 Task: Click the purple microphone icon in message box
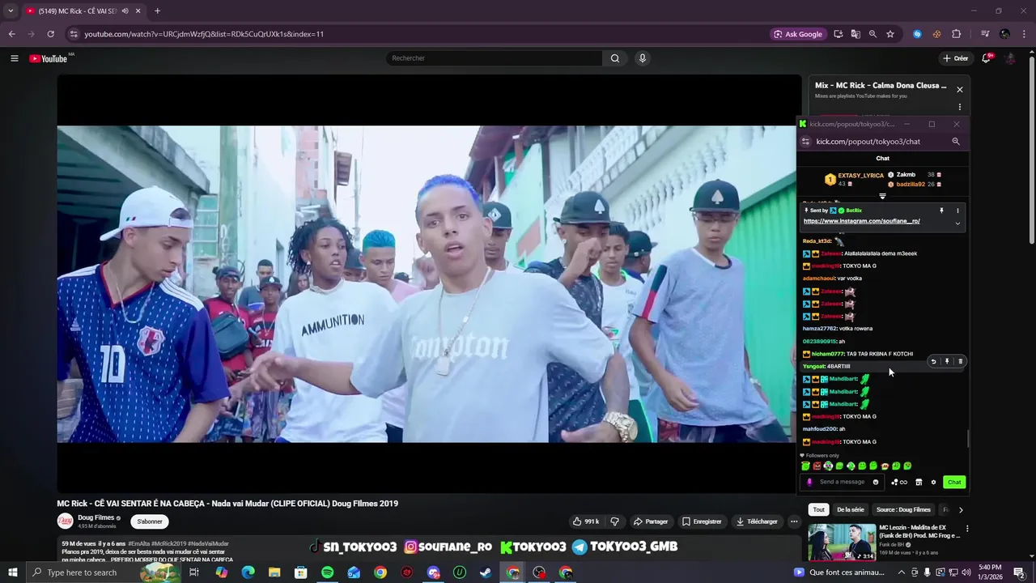pos(809,482)
